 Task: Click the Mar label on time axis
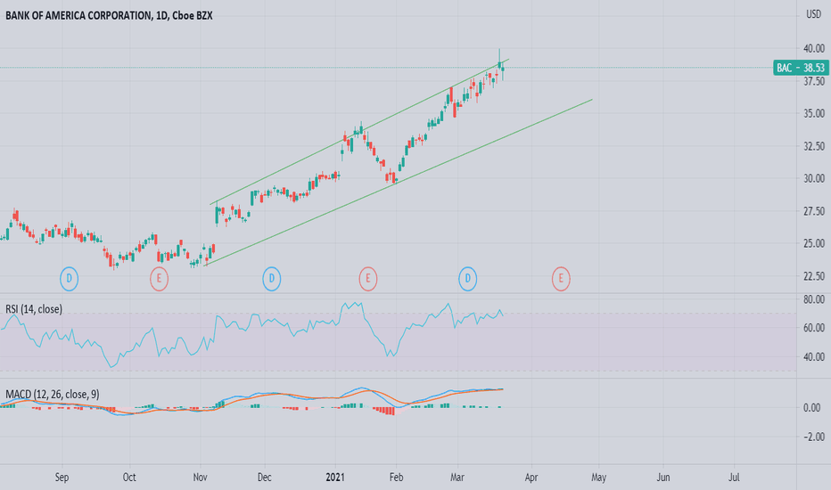[457, 478]
